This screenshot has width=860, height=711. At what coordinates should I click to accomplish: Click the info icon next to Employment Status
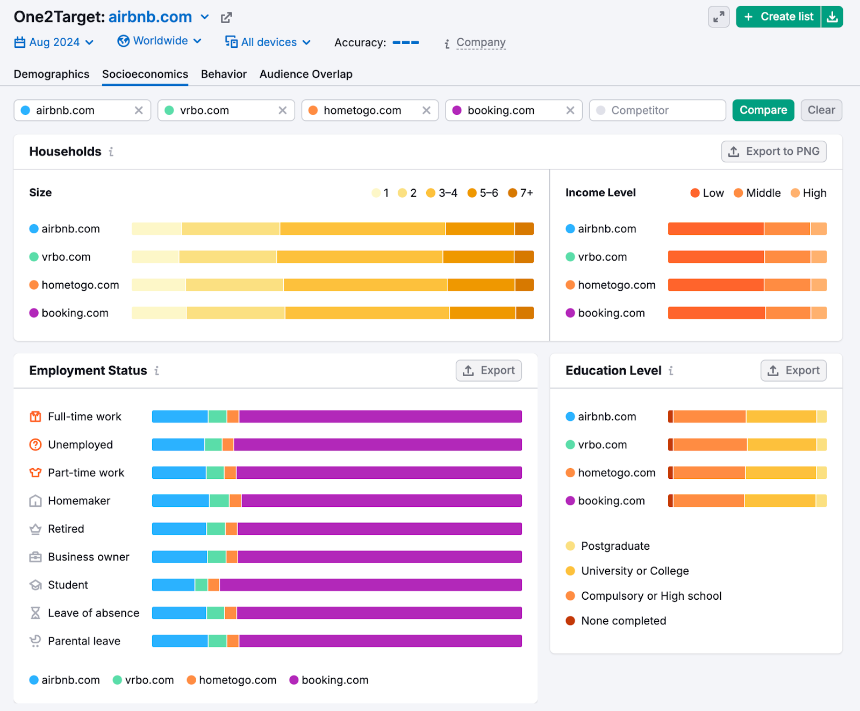click(157, 371)
